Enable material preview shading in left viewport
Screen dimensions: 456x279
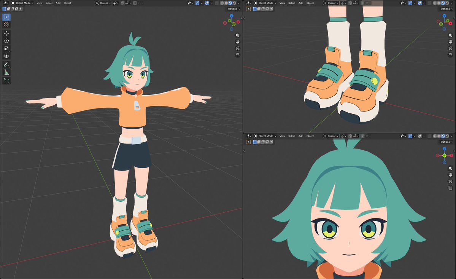(x=230, y=3)
